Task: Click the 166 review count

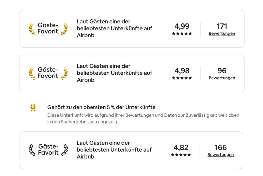Action: 221,148
